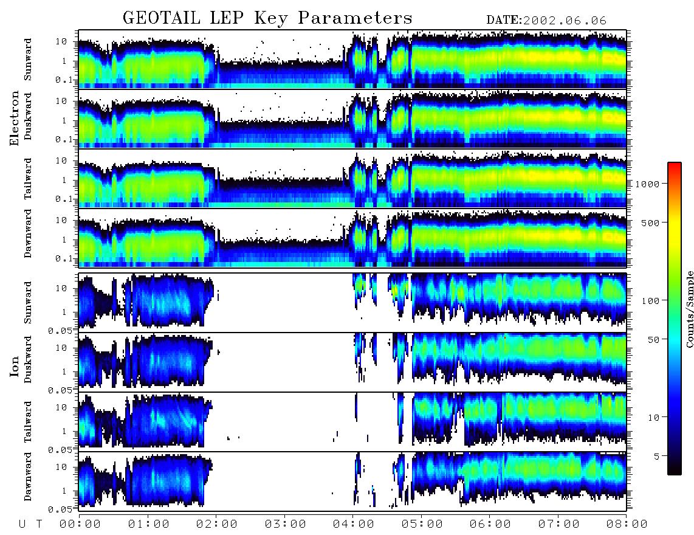Image resolution: width=694 pixels, height=535 pixels.
Task: Click the "U T" time axis label
Action: (31, 525)
